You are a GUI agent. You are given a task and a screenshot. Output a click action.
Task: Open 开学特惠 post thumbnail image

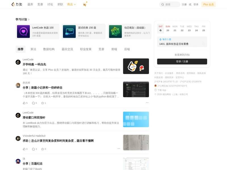tap(136, 66)
